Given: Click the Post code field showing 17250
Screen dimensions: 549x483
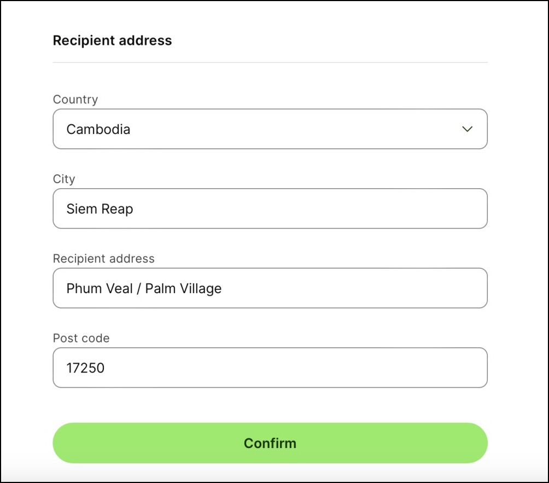Looking at the screenshot, I should [x=270, y=368].
